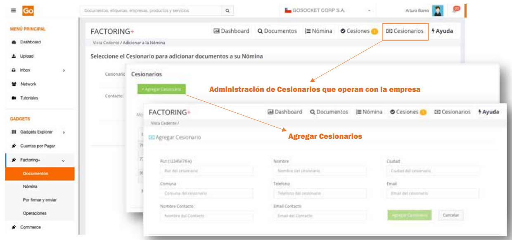Click green Agregar Cesionario button
Screen dimensions: 512x240
[162, 89]
